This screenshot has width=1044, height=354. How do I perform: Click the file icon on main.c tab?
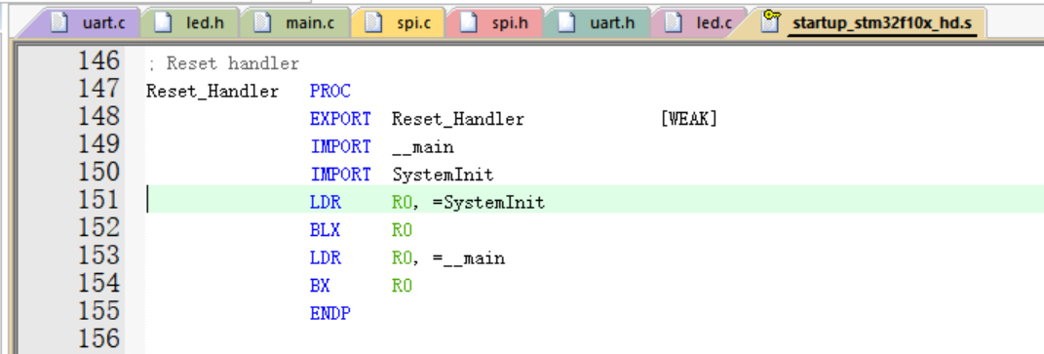(x=263, y=22)
